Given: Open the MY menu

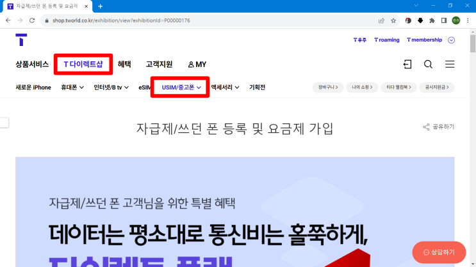Looking at the screenshot, I should (x=197, y=64).
